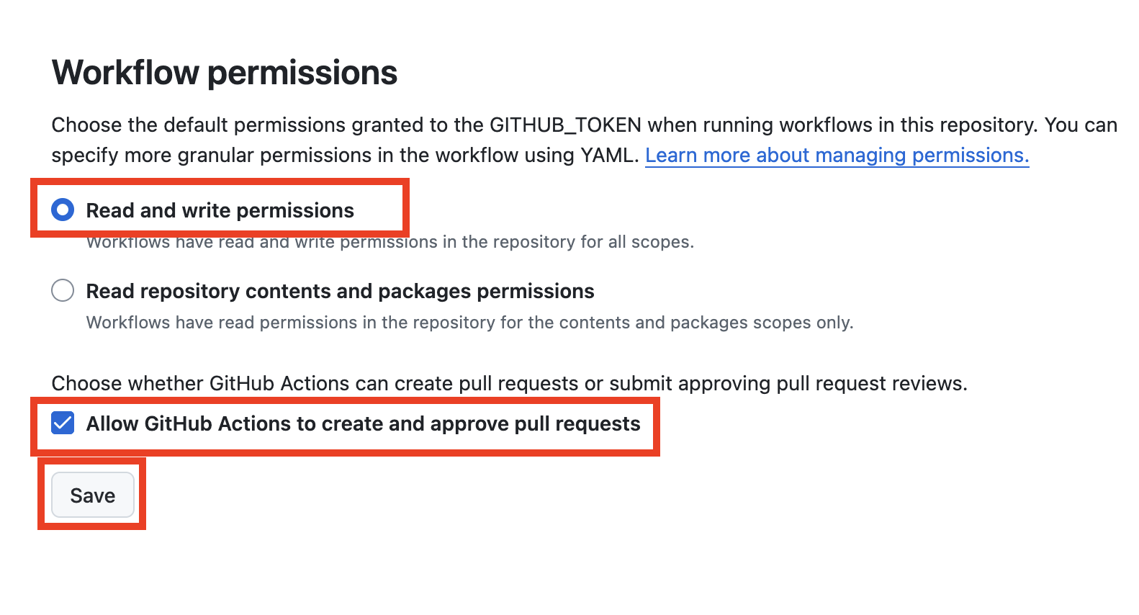Select the Read and write permissions radio button
The image size is (1139, 615).
[x=63, y=210]
